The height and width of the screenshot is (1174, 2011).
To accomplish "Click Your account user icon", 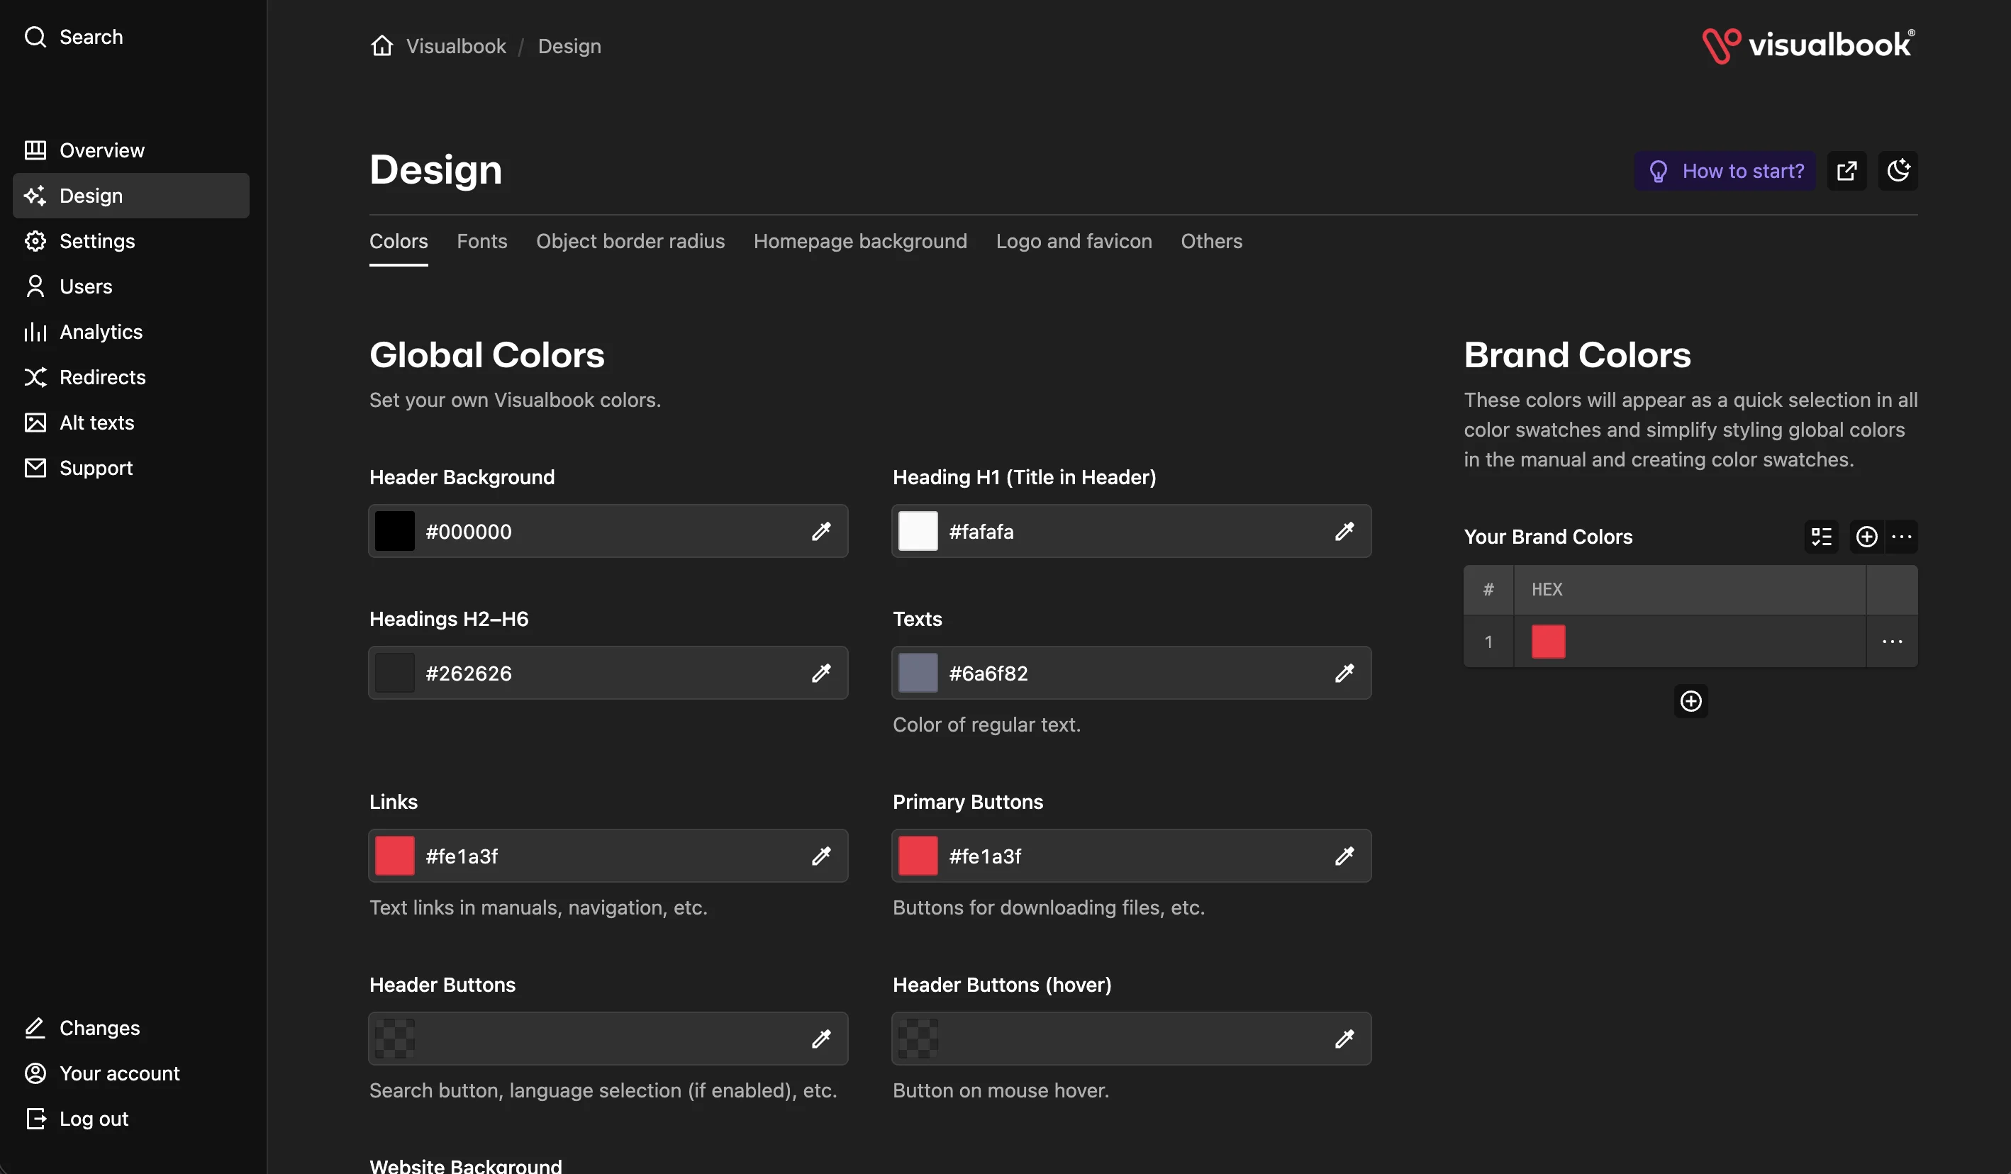I will tap(35, 1073).
